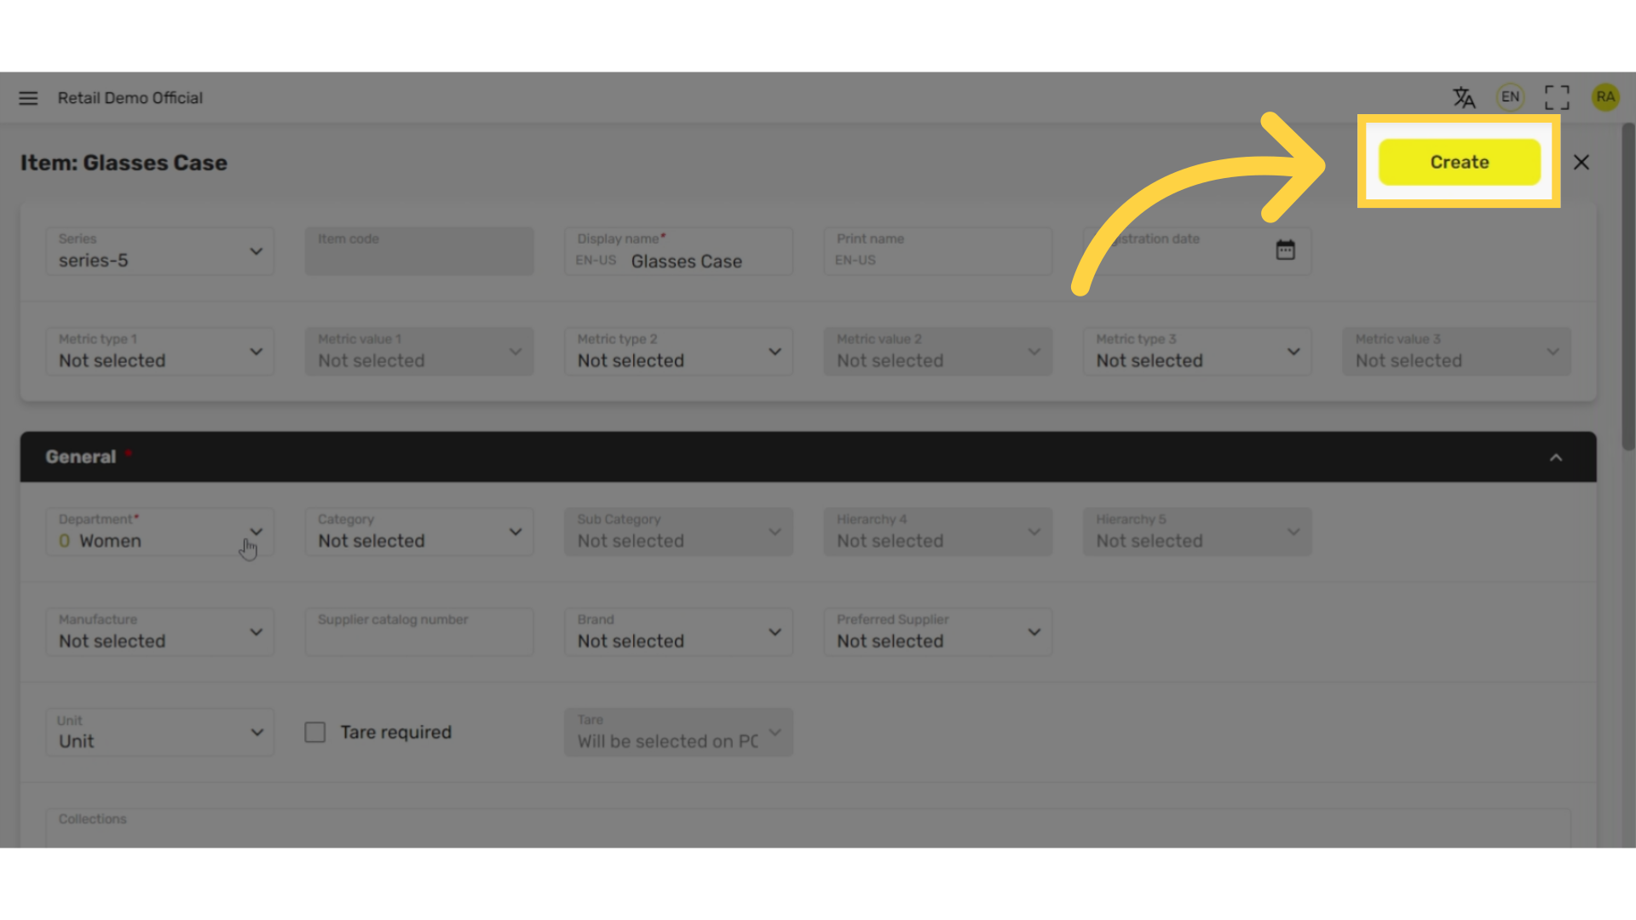Open the Preferred Supplier dropdown

point(938,632)
